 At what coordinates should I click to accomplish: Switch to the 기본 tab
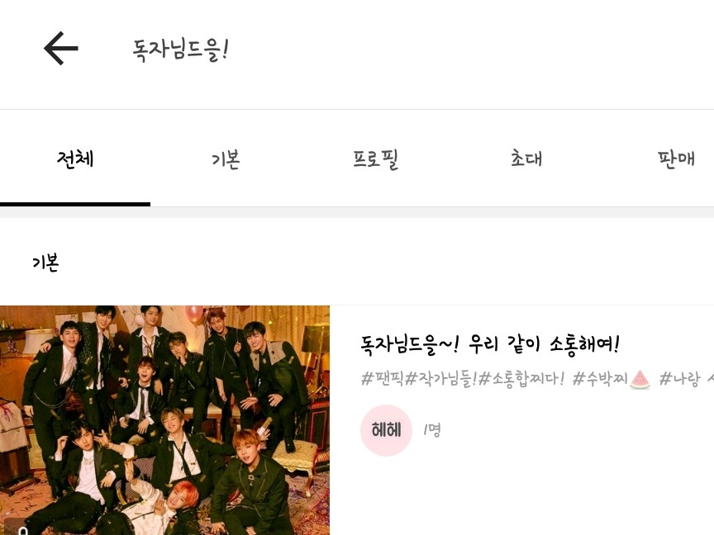point(226,159)
